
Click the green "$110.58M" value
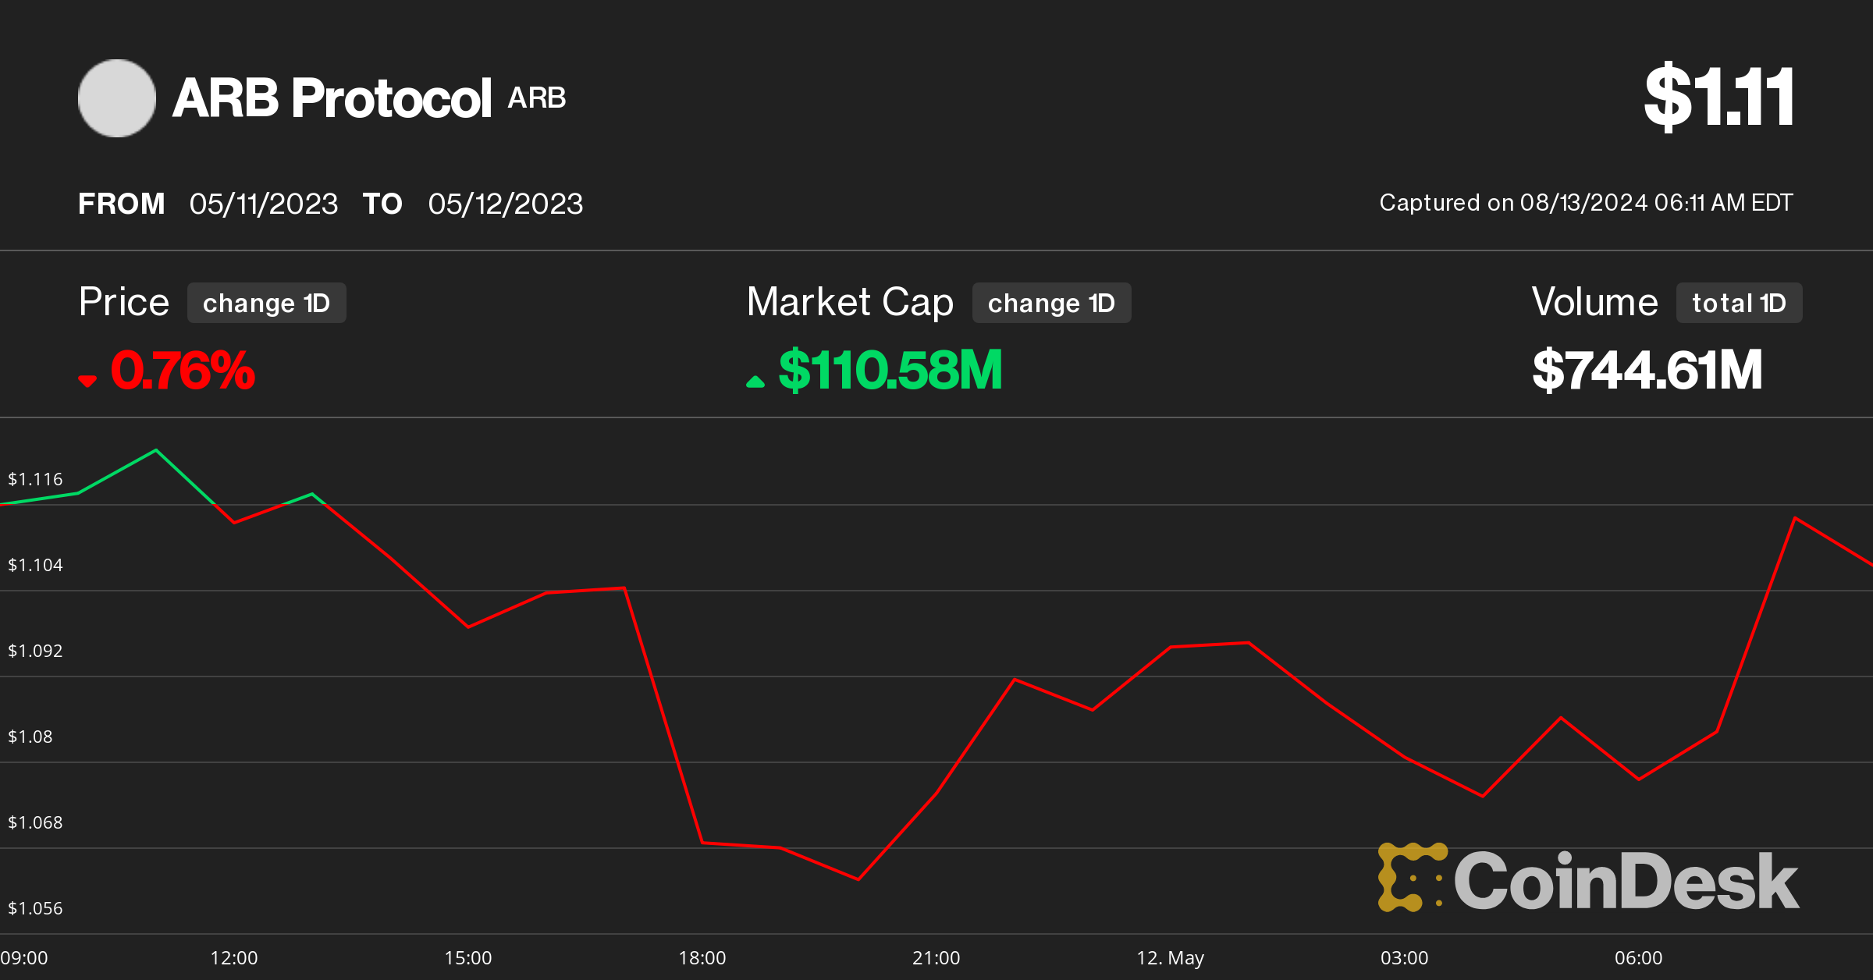tap(890, 370)
